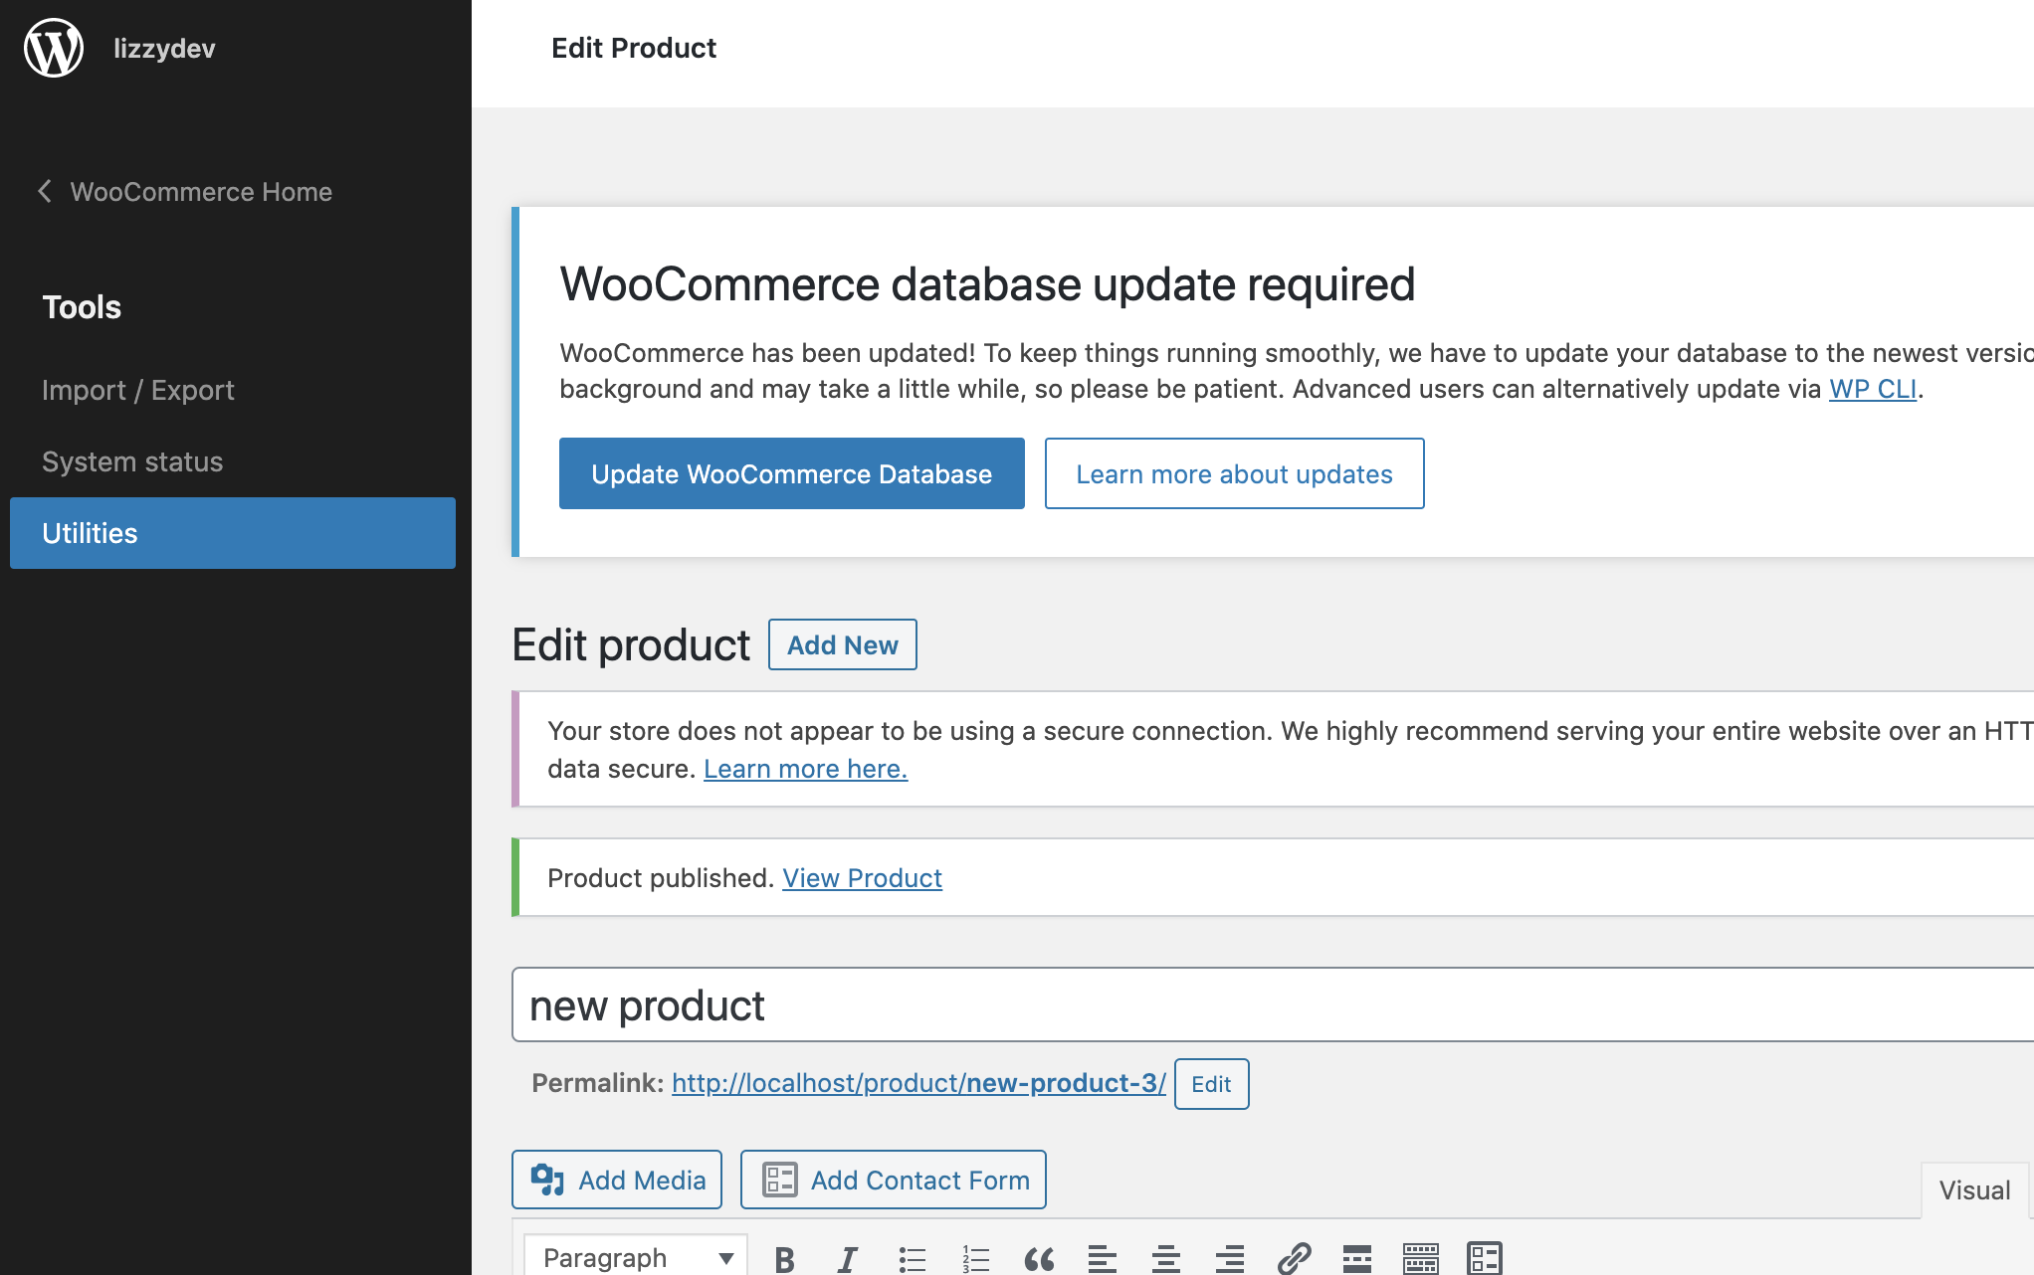The image size is (2034, 1275).
Task: Open the Learn more here link
Action: [806, 769]
